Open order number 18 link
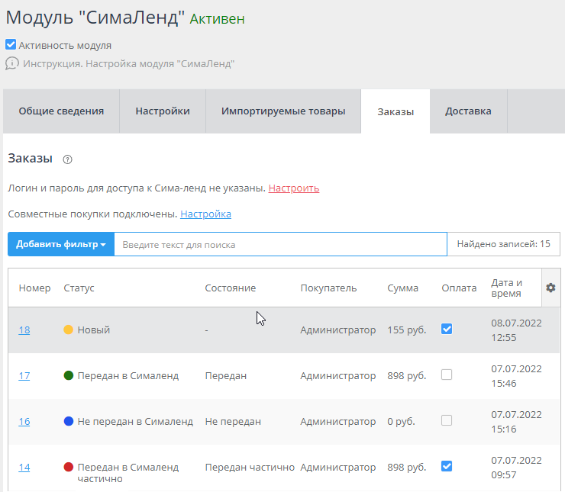The width and height of the screenshot is (565, 492). (24, 330)
